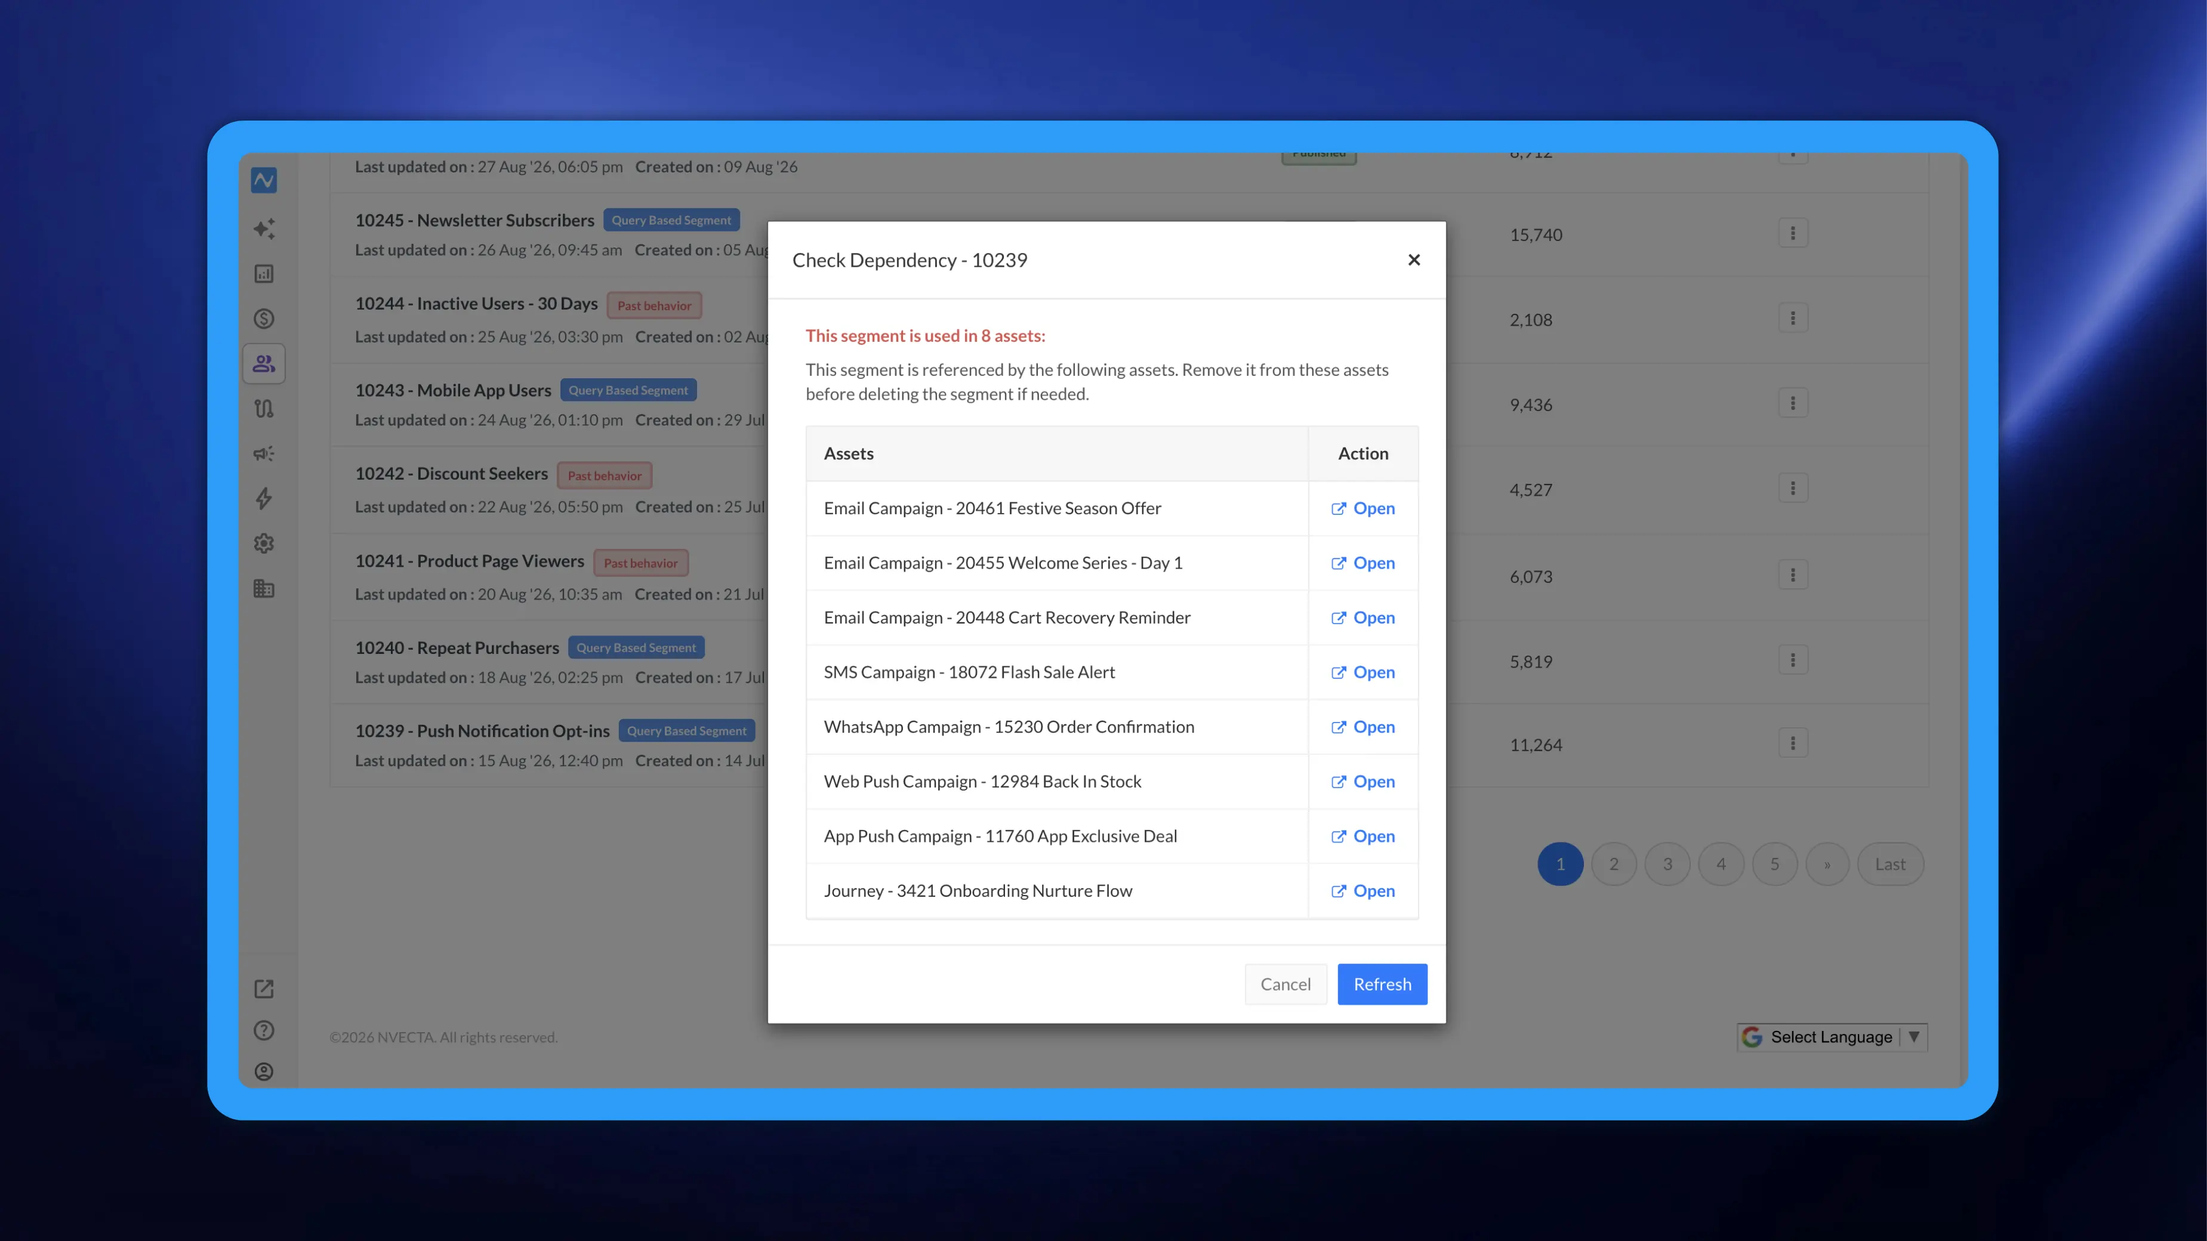Screen dimensions: 2207x1241
Task: Click the Refresh button in the dialog
Action: [x=1382, y=985]
